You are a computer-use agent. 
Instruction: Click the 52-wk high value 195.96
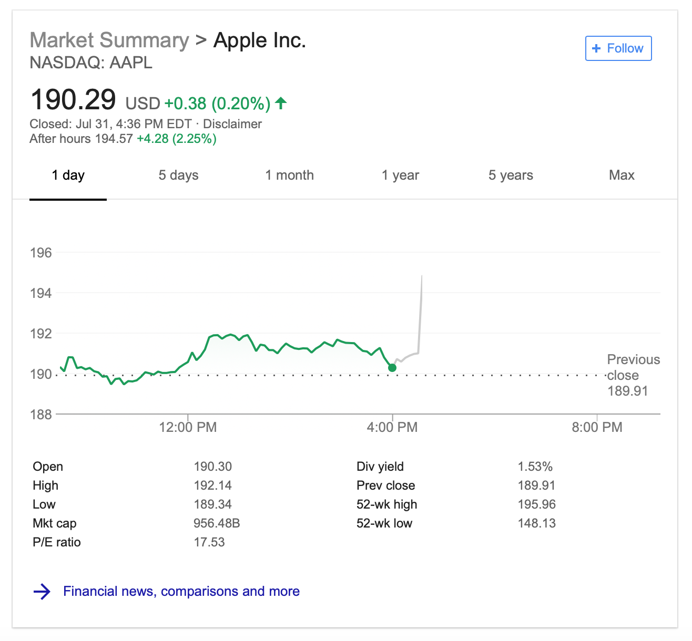point(537,504)
